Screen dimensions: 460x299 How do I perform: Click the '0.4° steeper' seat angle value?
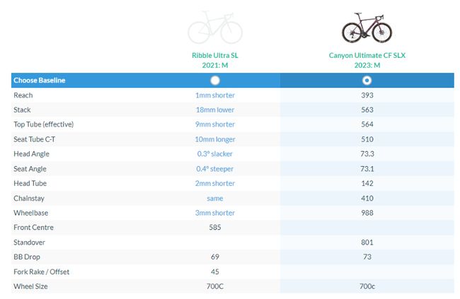(215, 169)
